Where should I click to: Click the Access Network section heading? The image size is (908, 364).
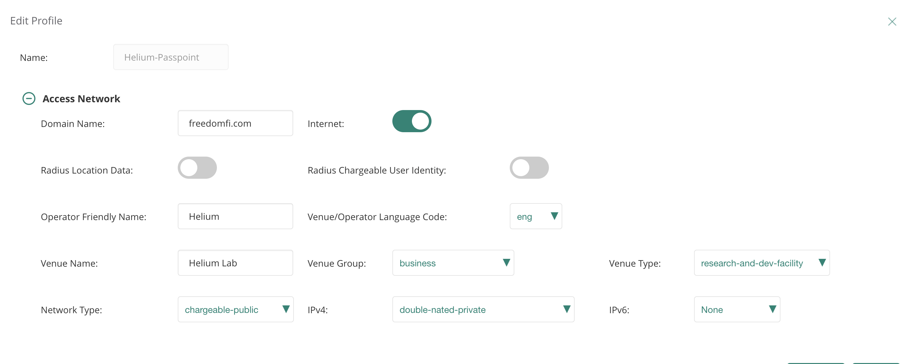81,99
